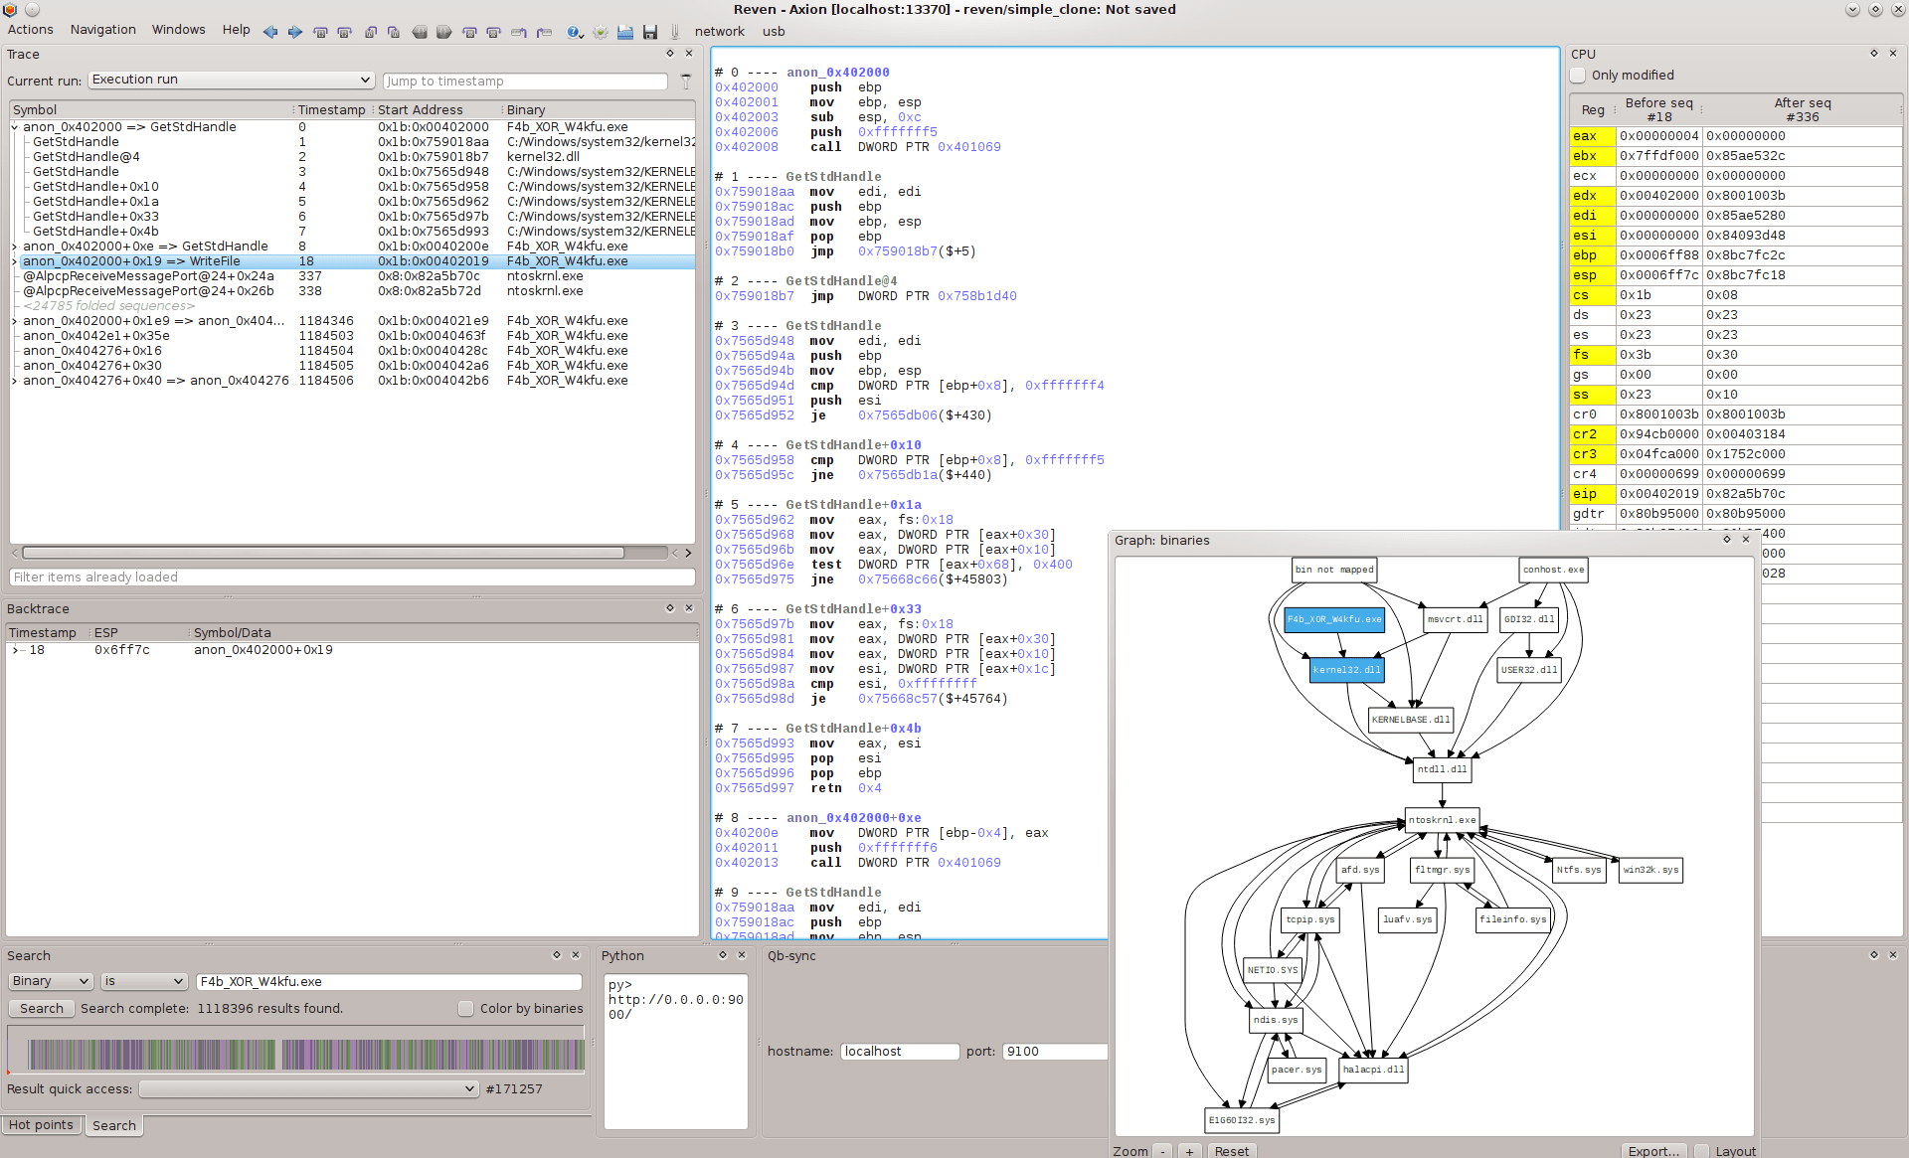Click the hostname input field in Qb-sync panel
This screenshot has height=1158, width=1909.
click(900, 1051)
